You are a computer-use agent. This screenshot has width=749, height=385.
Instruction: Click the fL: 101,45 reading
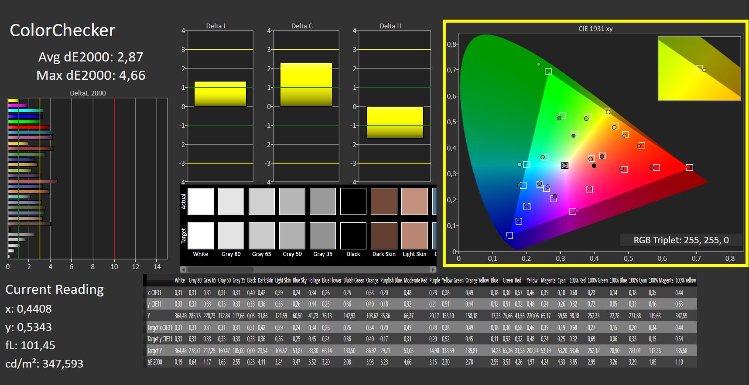point(30,345)
